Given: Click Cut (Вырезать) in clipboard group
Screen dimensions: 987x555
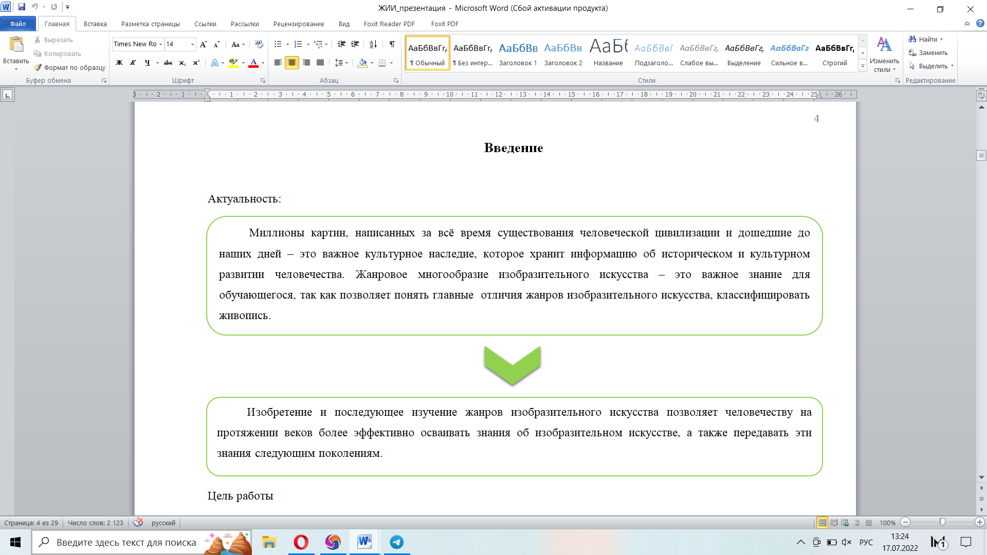Looking at the screenshot, I should (x=53, y=40).
